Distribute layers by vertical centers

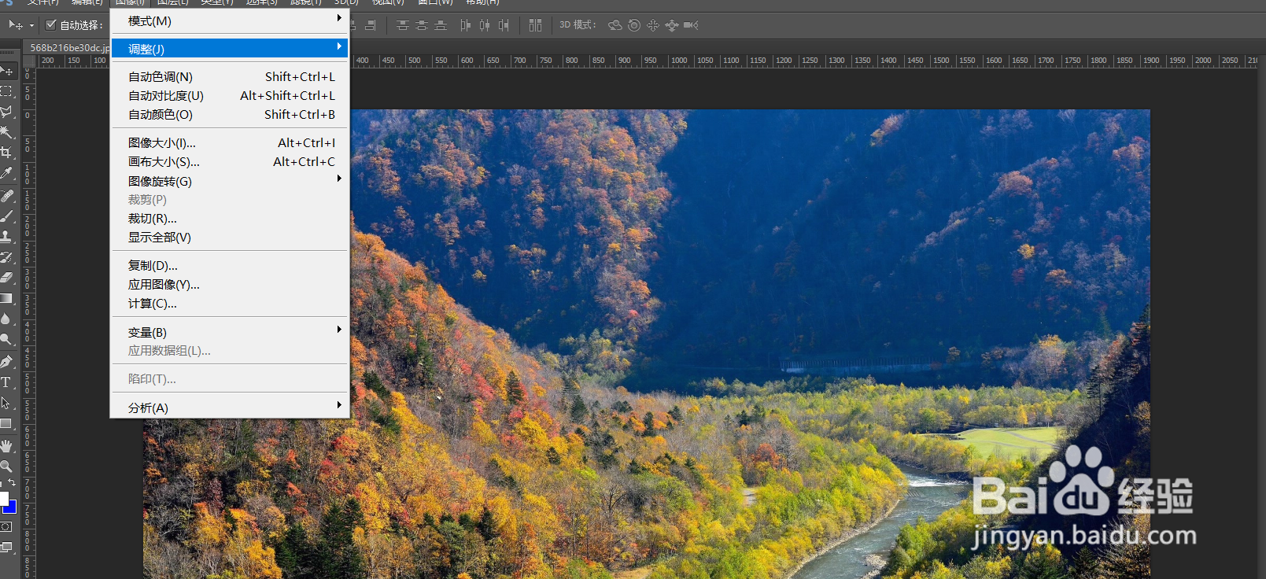pyautogui.click(x=422, y=25)
